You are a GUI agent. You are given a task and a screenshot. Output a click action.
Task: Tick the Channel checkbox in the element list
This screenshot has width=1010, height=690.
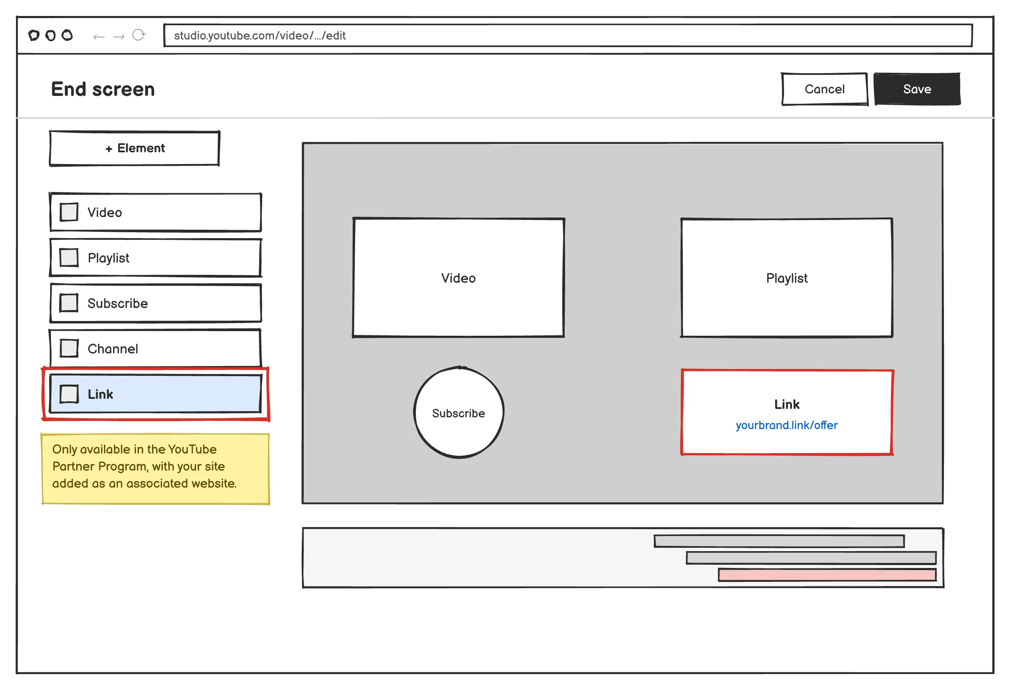pos(69,348)
